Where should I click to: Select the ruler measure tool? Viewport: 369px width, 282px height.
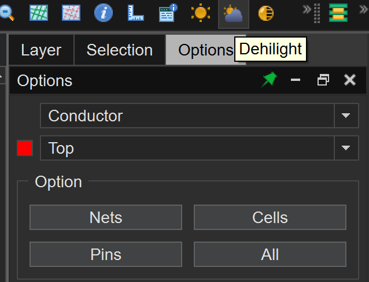tap(136, 13)
